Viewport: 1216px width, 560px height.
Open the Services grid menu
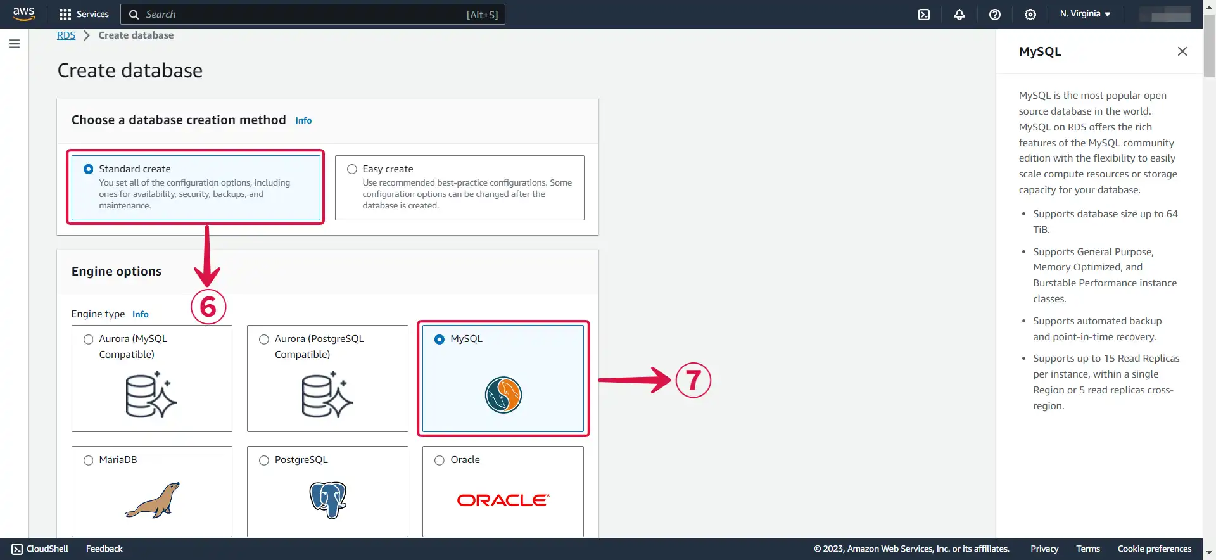click(84, 14)
